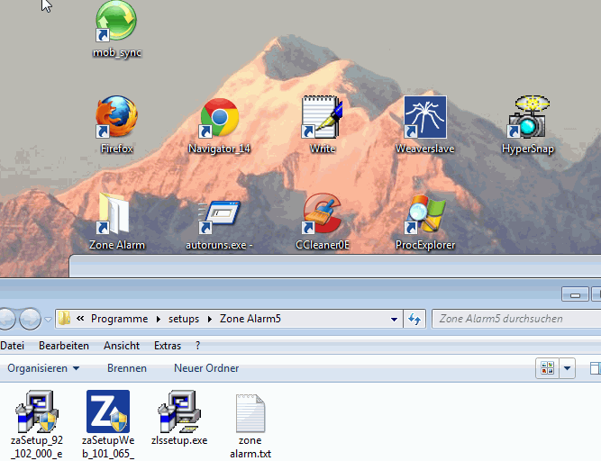Click the Brennen toolbar button
The width and height of the screenshot is (601, 461).
click(x=127, y=368)
